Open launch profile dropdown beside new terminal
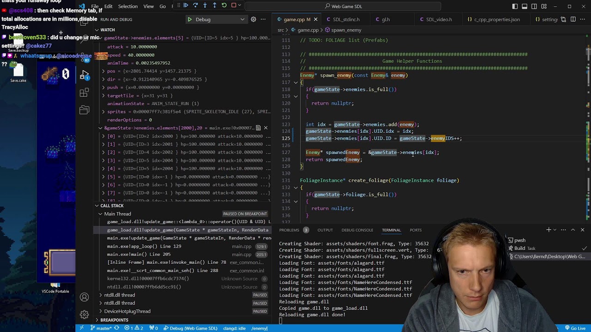This screenshot has height=332, width=591. 556,230
